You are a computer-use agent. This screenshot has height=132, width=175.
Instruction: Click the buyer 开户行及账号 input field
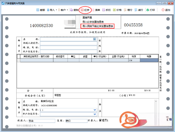pyautogui.click(x=69, y=52)
